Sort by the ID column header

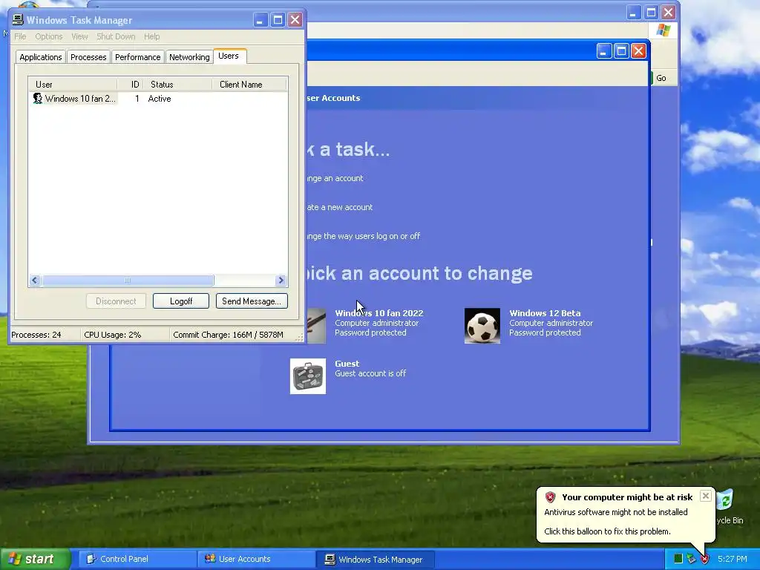[131, 85]
